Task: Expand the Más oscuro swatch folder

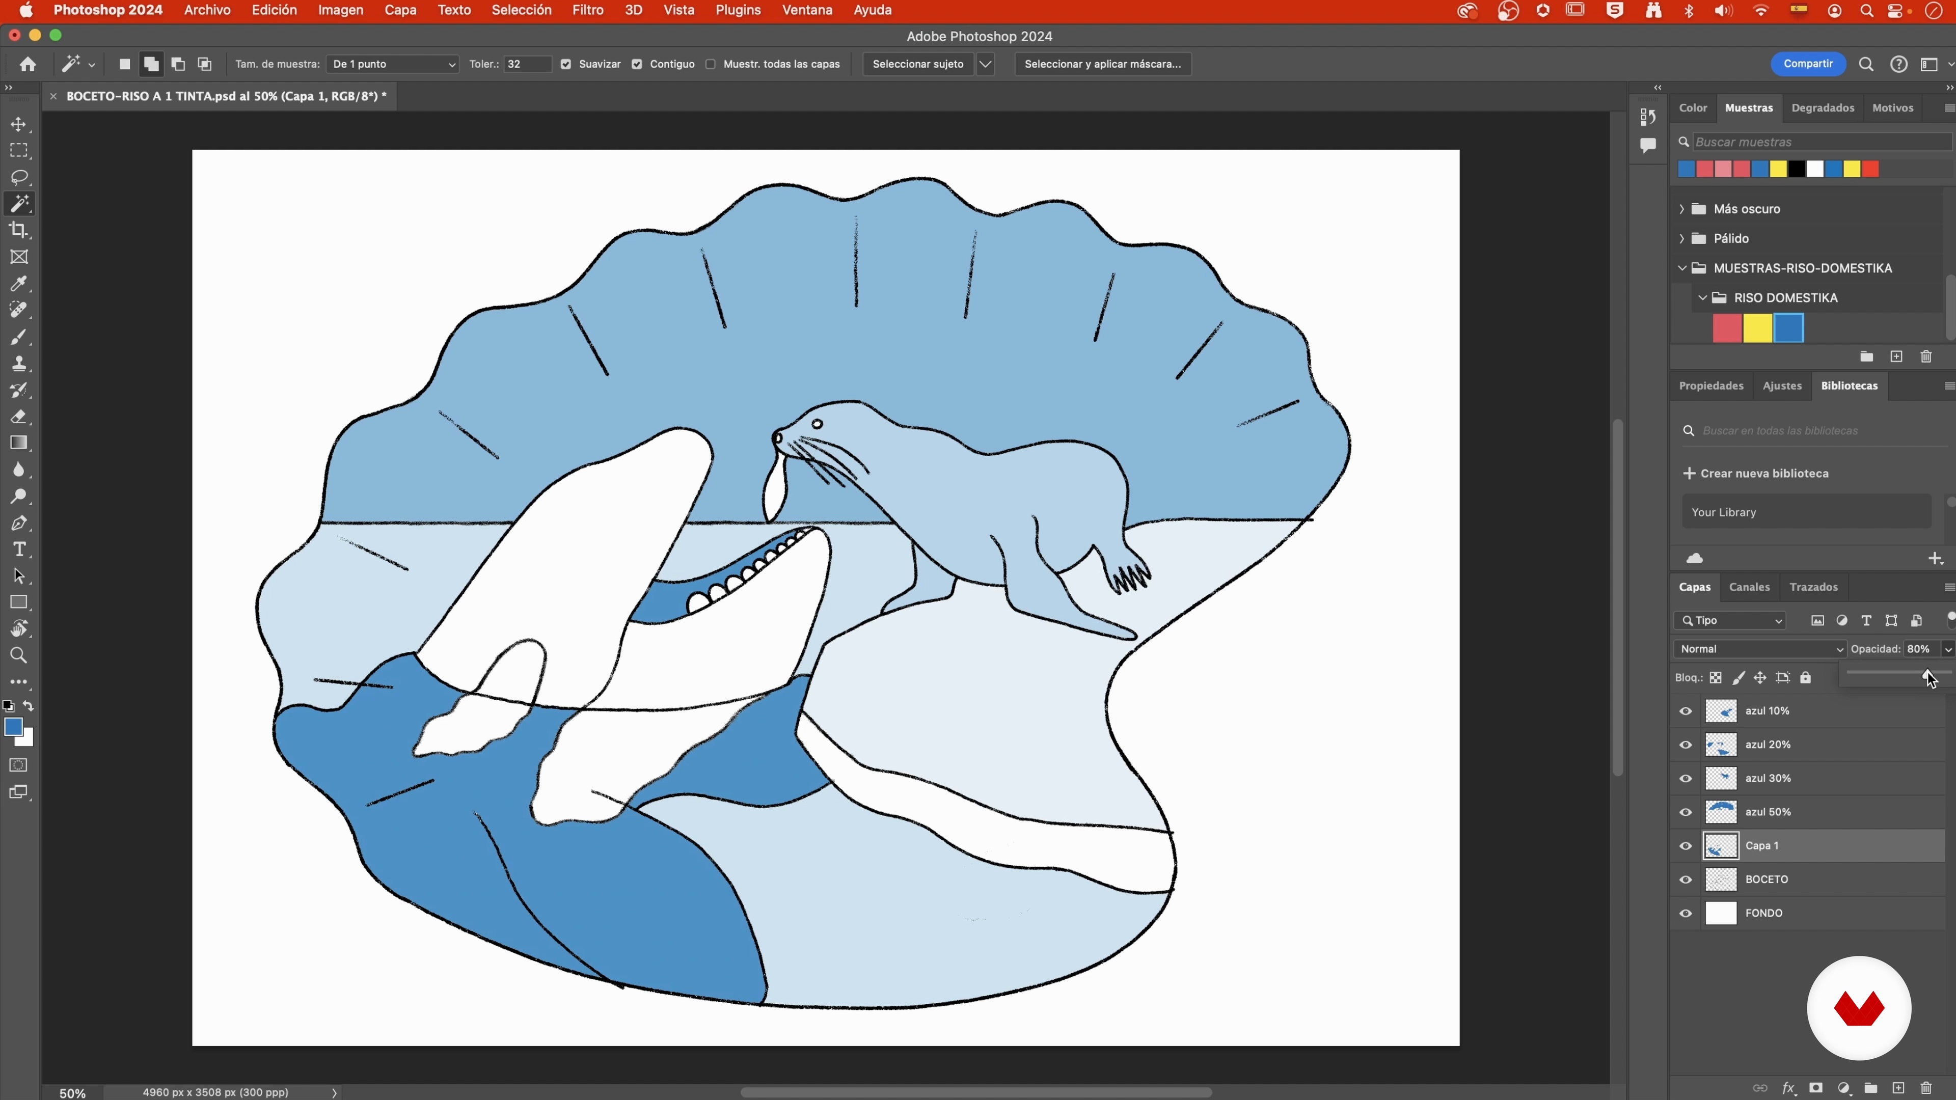Action: [x=1682, y=209]
